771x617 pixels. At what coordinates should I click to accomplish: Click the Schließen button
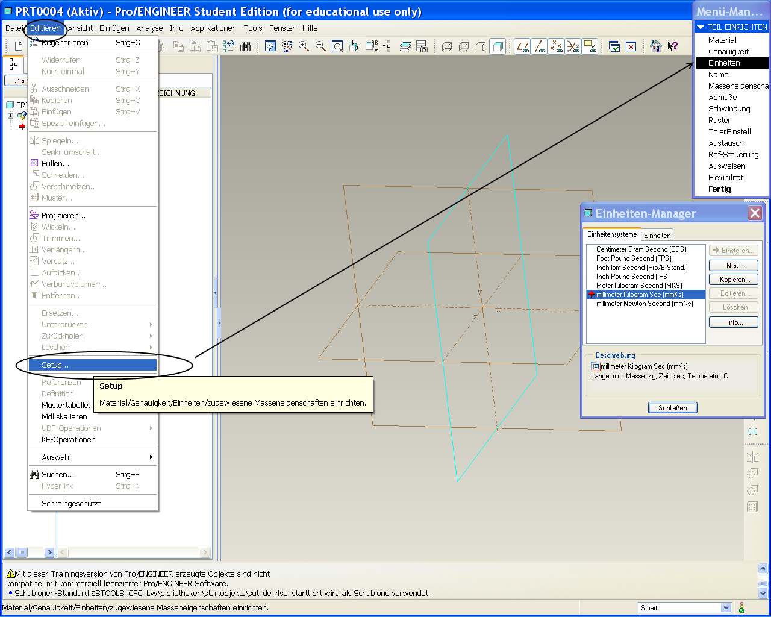click(673, 408)
